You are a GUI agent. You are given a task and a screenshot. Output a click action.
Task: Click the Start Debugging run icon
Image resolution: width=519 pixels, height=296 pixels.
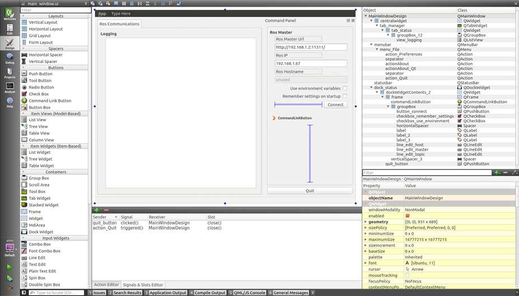click(x=10, y=278)
